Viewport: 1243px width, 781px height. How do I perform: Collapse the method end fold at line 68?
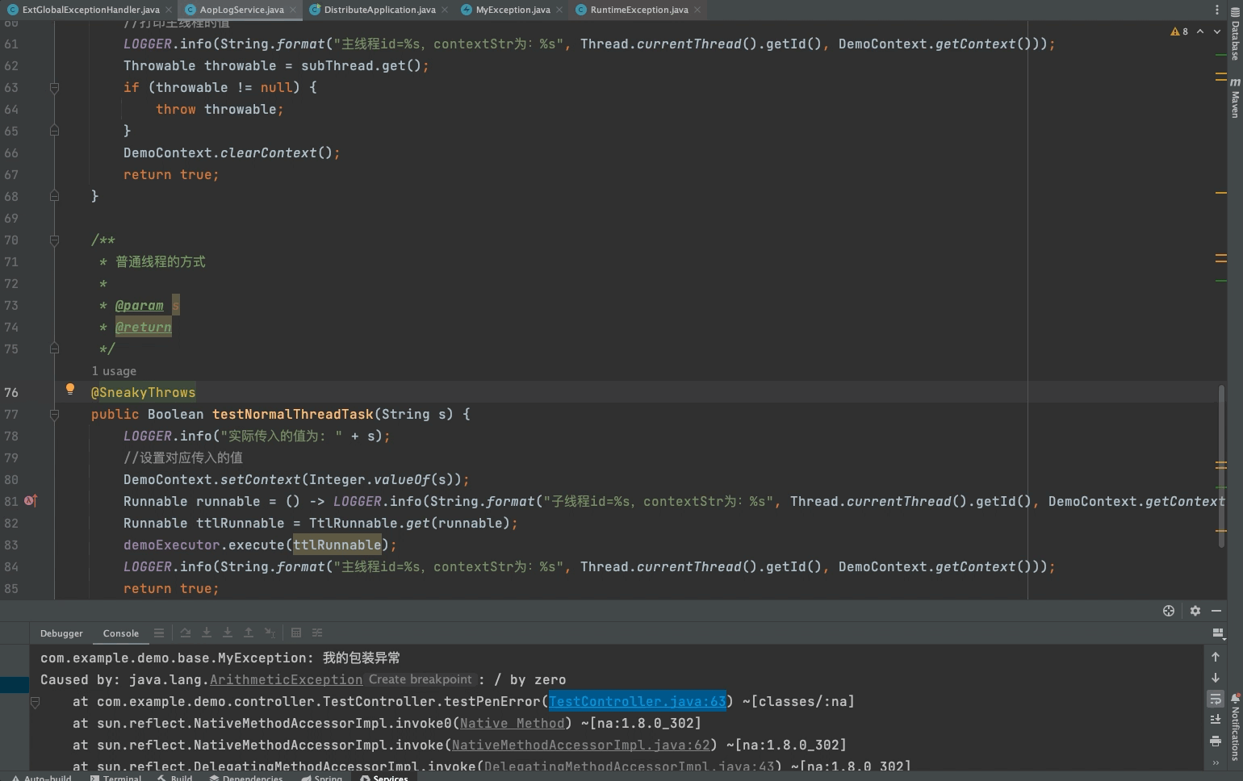click(54, 196)
